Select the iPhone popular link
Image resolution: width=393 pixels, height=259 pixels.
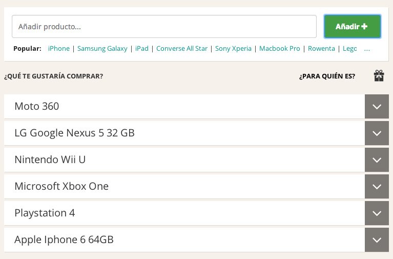click(59, 48)
